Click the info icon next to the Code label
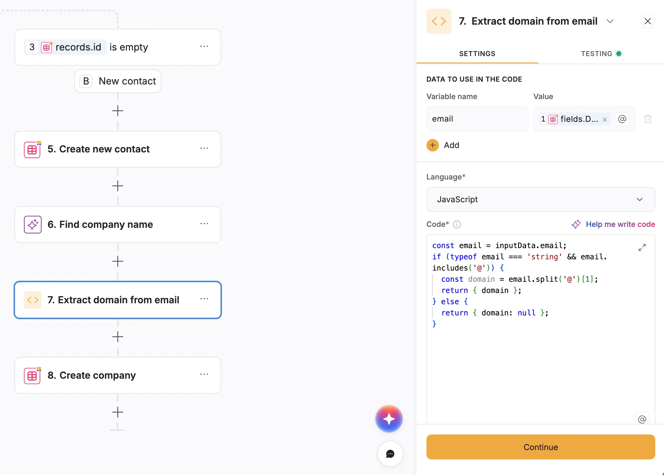The image size is (664, 475). [x=457, y=224]
